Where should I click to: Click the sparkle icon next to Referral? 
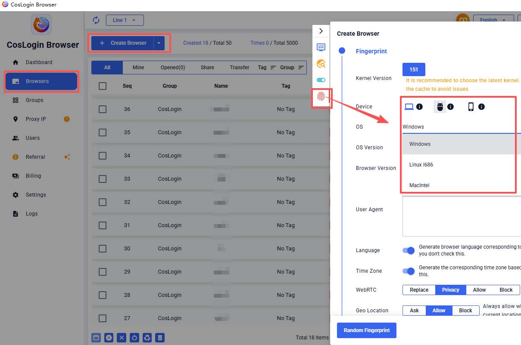coord(67,157)
